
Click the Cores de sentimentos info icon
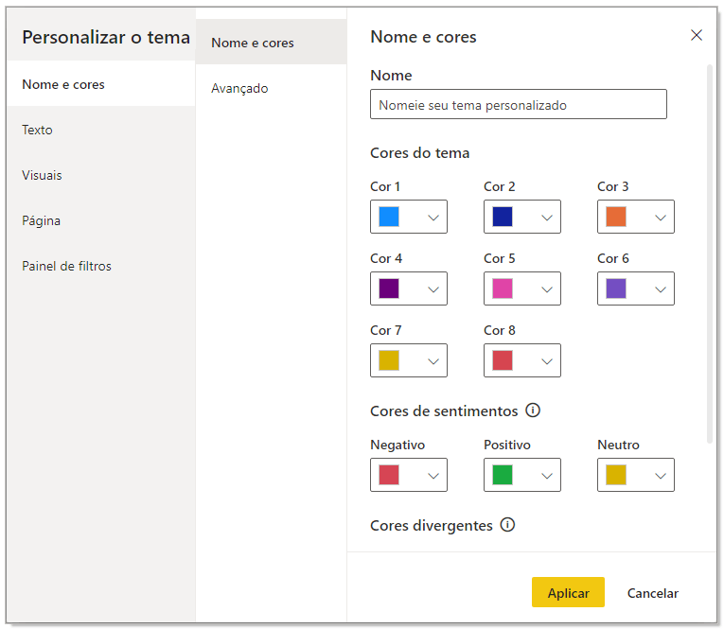coord(533,411)
